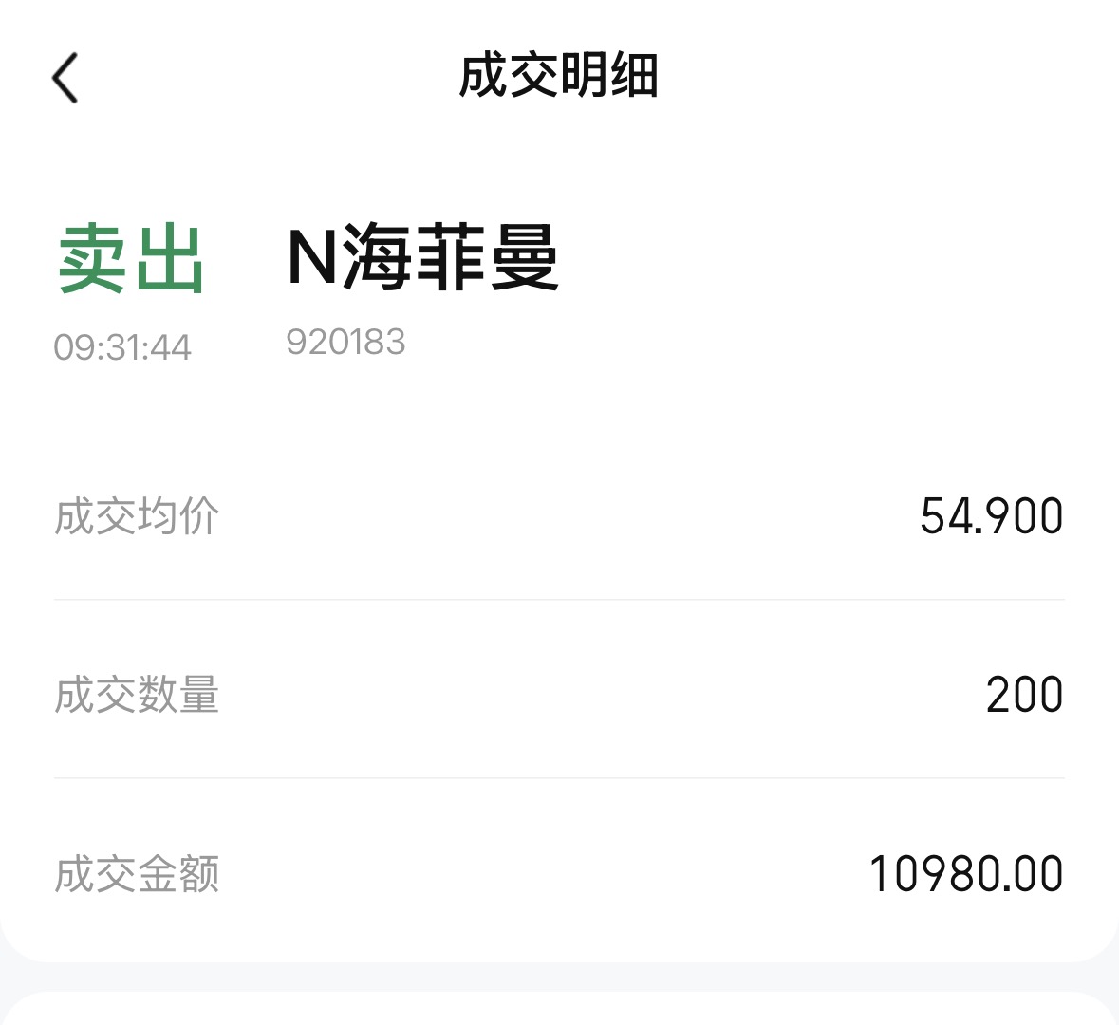
Task: Click the divider line below 成交均价
Action: point(558,600)
